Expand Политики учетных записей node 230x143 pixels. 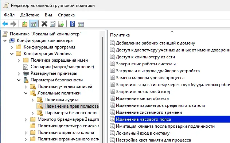(x=26, y=86)
